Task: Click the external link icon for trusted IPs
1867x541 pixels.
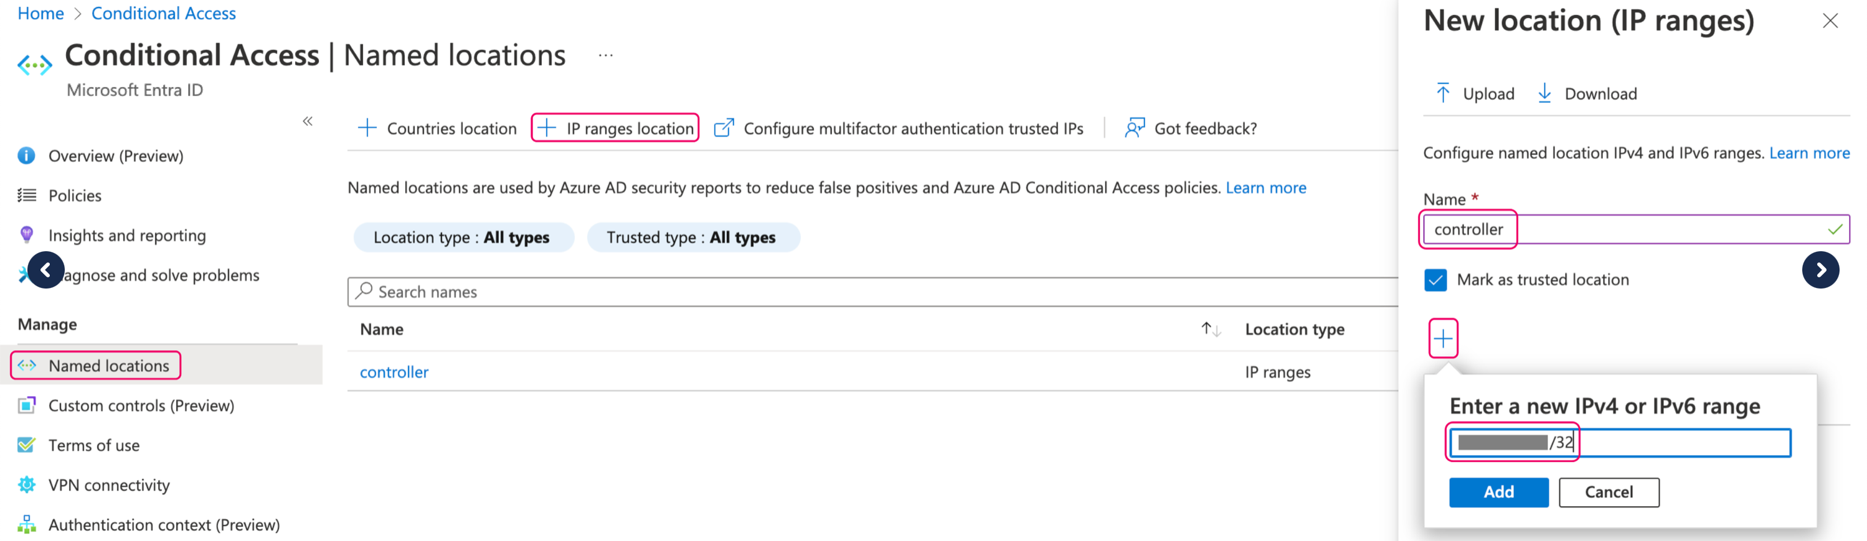Action: (x=723, y=128)
